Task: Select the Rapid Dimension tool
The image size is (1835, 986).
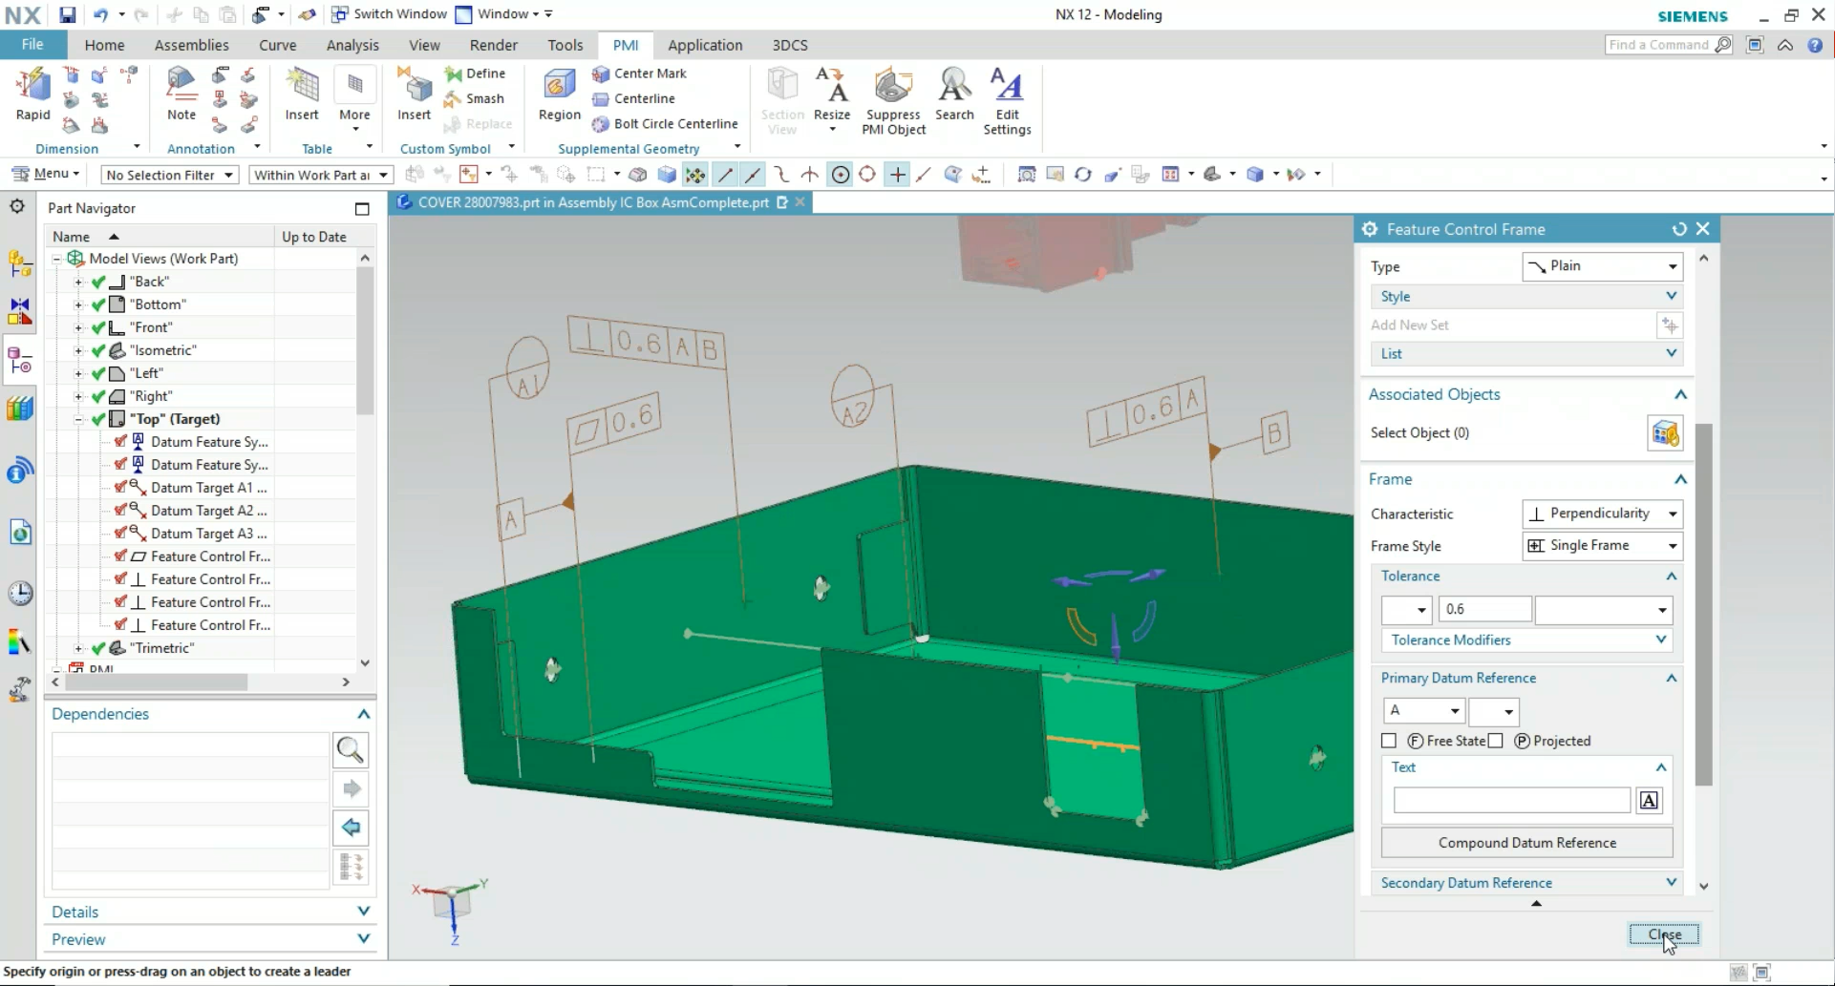Action: tap(32, 93)
